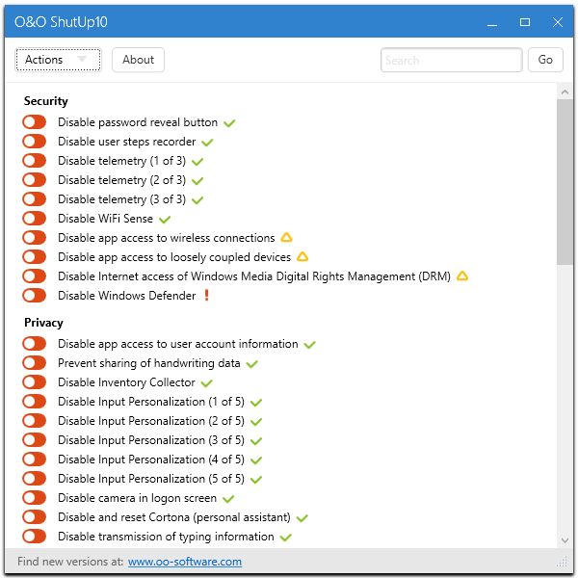The width and height of the screenshot is (578, 578).
Task: Toggle Disable WiFi Sense switch
Action: tap(35, 219)
